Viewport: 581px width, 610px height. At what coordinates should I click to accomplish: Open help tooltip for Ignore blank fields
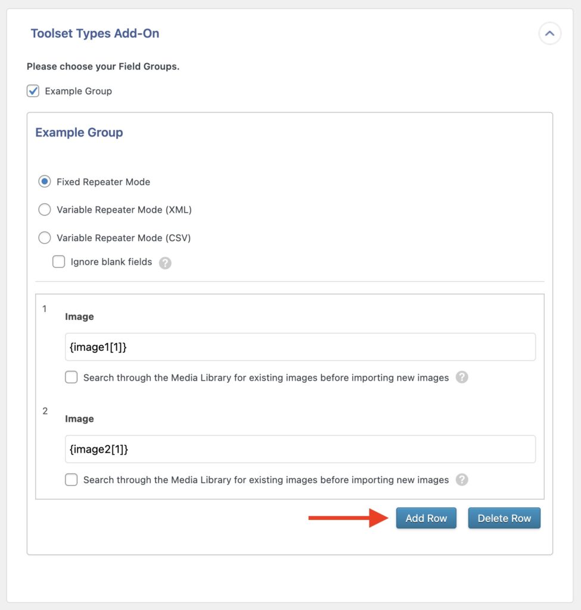click(165, 262)
